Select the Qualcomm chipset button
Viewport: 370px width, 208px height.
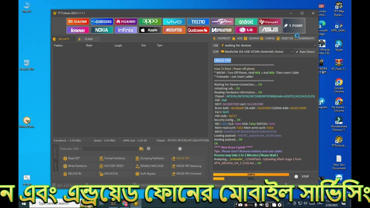(198, 30)
